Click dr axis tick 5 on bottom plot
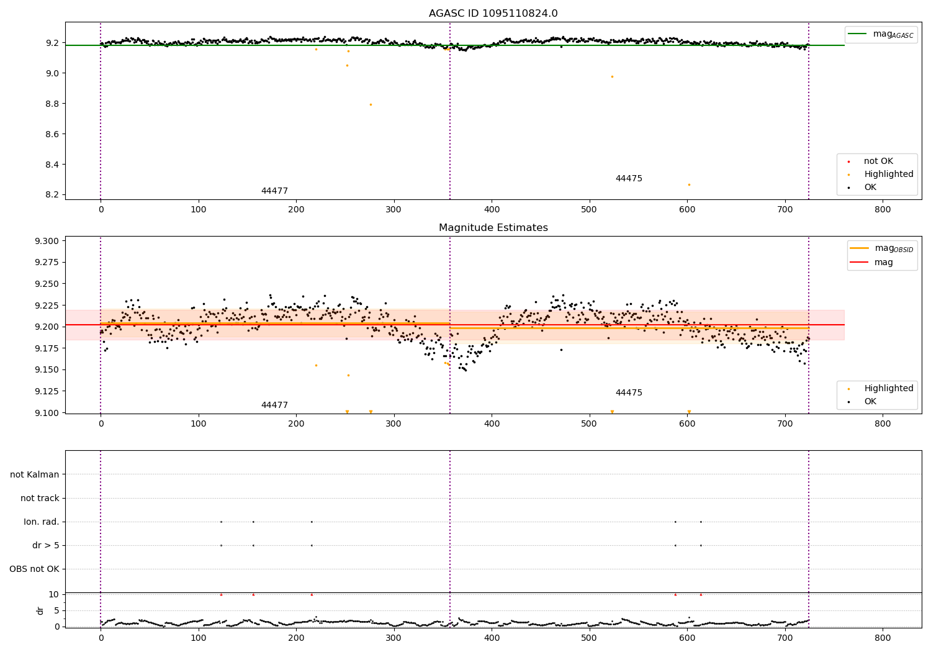 tap(57, 611)
